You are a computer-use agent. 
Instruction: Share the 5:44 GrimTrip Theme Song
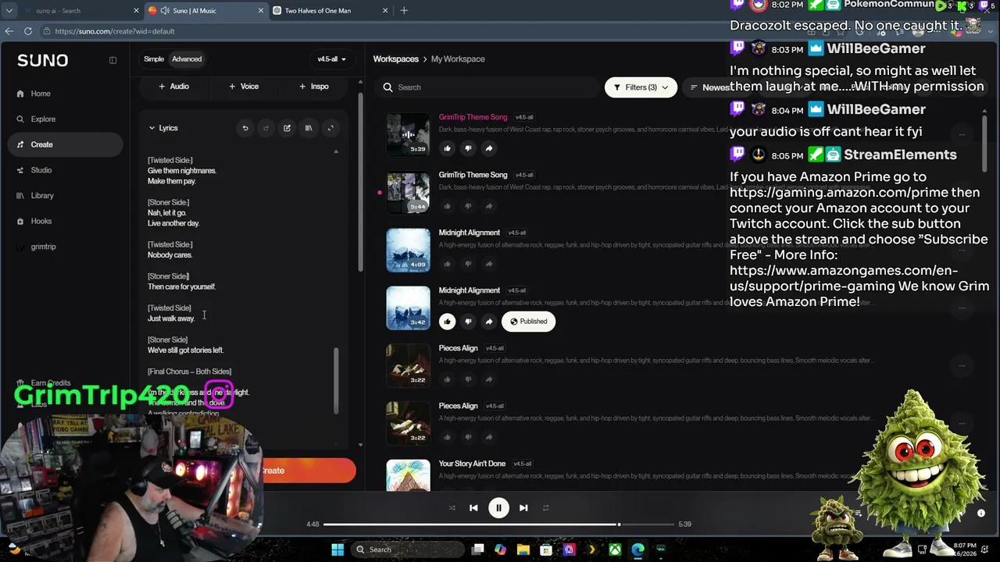489,206
